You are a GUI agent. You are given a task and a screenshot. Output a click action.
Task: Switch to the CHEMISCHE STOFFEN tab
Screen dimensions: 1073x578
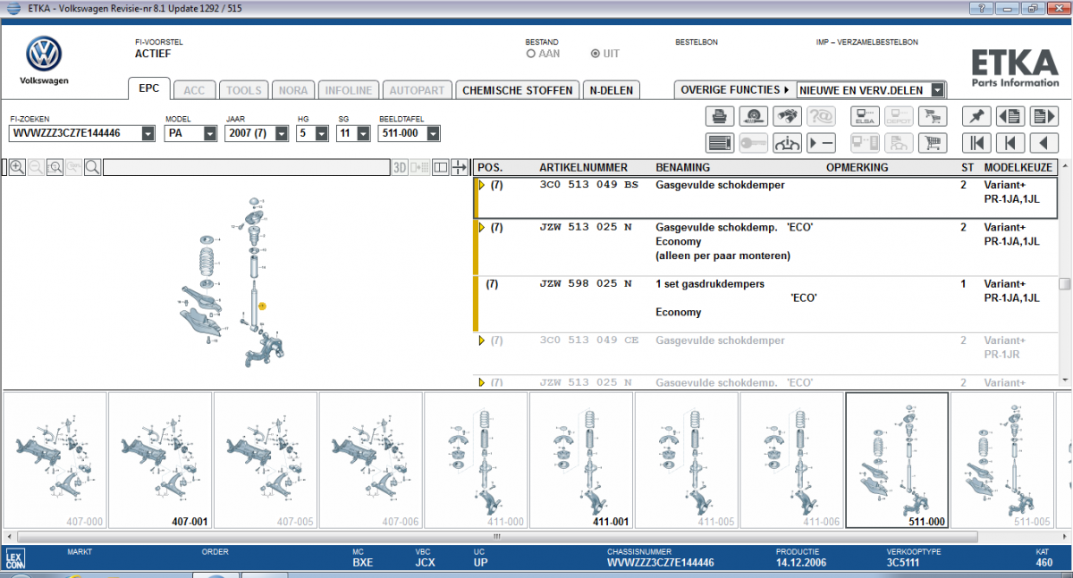pos(517,90)
